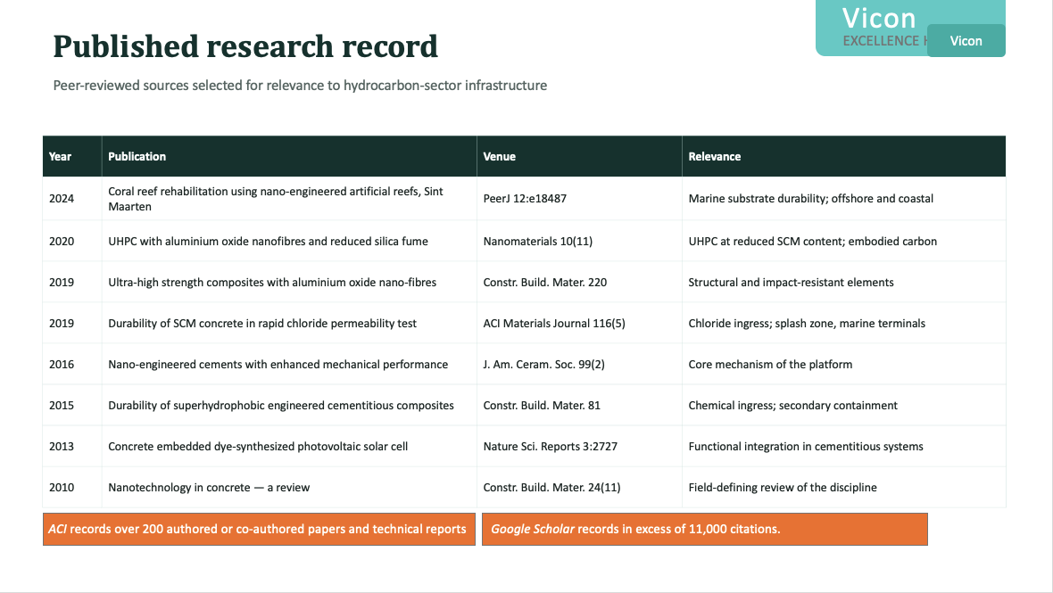Select 'Constr. Build. Mater. 81' venue
The width and height of the screenshot is (1053, 593).
(x=579, y=405)
